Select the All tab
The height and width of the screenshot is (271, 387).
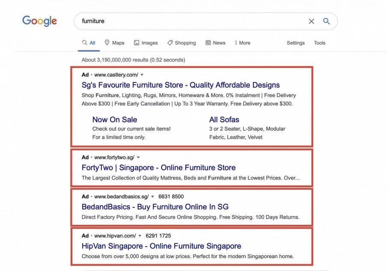pos(89,43)
